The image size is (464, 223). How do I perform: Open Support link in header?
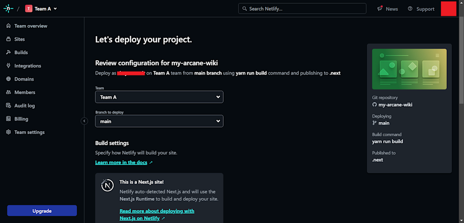point(425,9)
